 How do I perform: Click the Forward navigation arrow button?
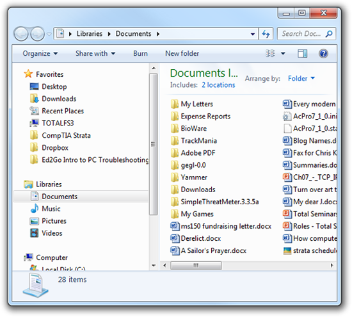point(37,34)
